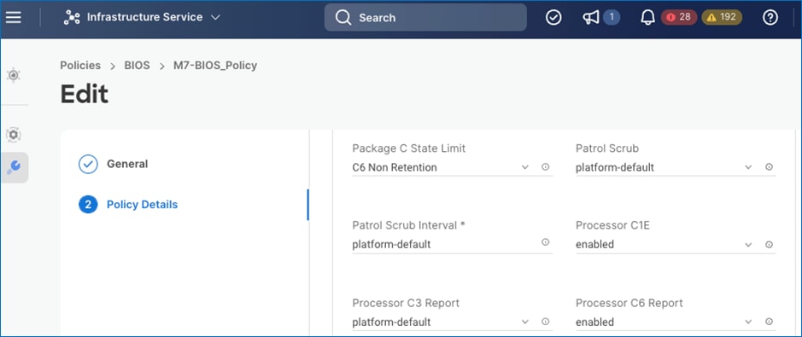Image resolution: width=802 pixels, height=337 pixels.
Task: Click the Search field
Action: pos(425,17)
